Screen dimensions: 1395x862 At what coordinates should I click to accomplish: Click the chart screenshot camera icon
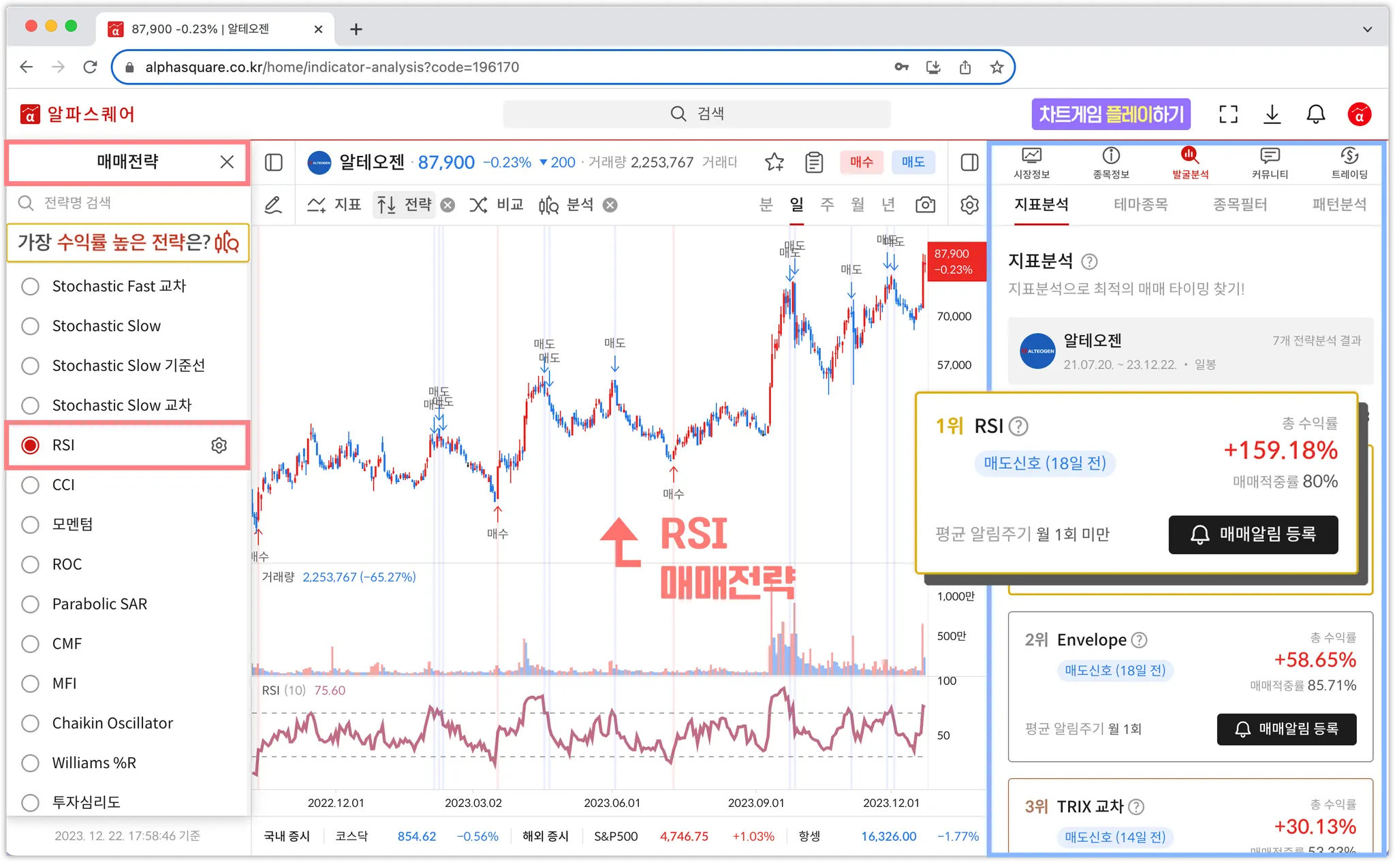pyautogui.click(x=925, y=205)
